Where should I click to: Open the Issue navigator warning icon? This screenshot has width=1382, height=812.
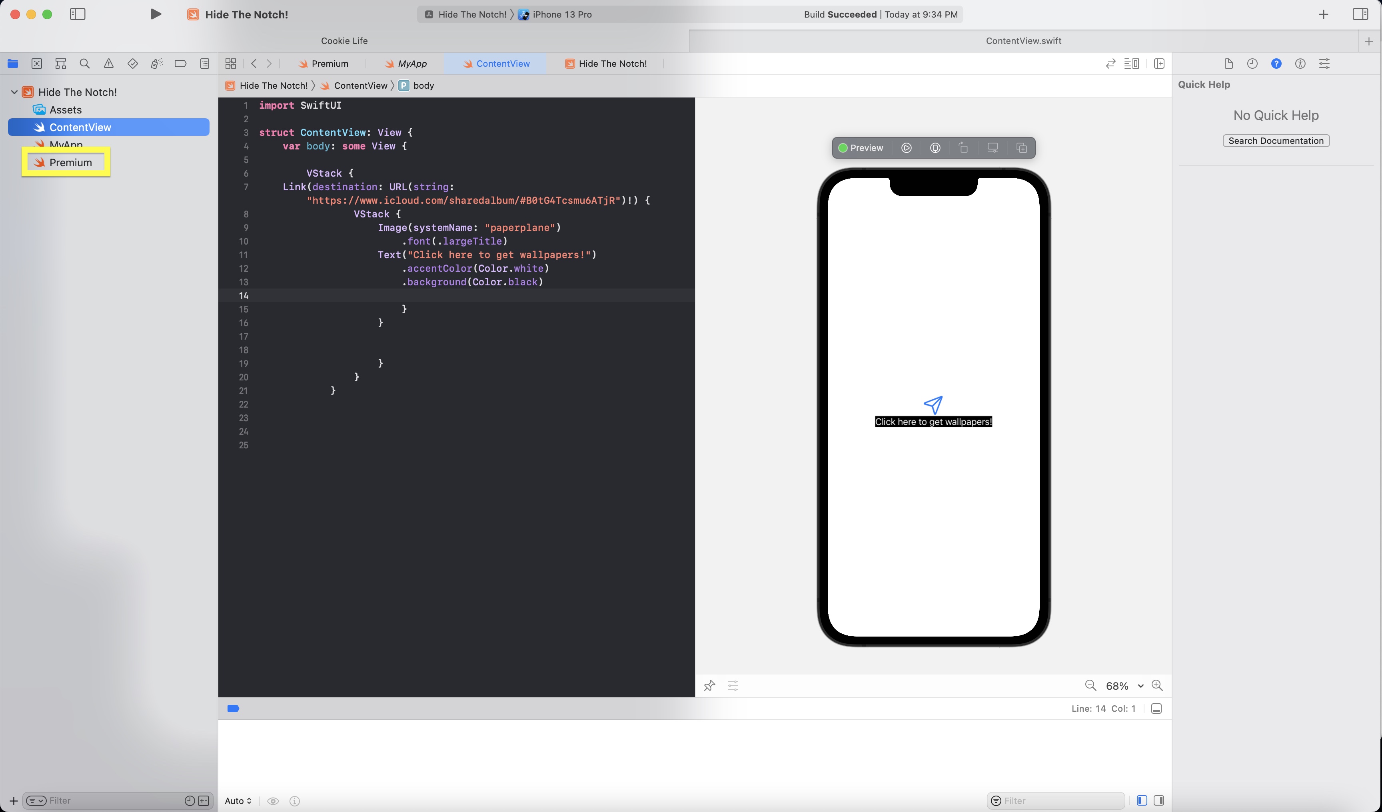(x=109, y=64)
